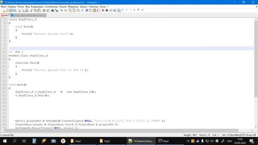Open the Опции menu
The width and height of the screenshot is (258, 145).
63,6
